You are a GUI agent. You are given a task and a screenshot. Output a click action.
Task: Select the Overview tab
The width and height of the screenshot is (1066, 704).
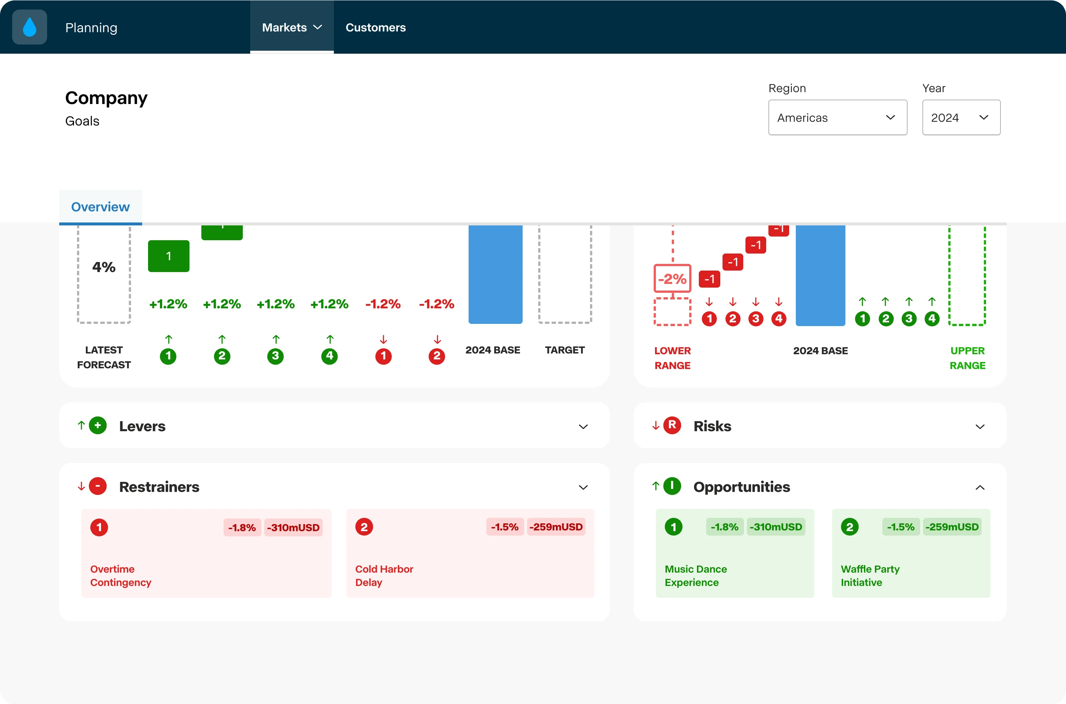click(x=101, y=207)
